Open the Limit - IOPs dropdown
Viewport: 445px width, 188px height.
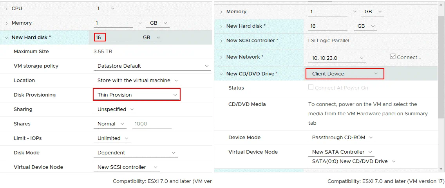click(113, 138)
